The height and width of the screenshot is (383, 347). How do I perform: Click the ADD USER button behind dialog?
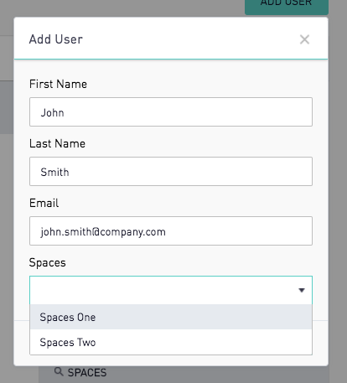tap(287, 6)
